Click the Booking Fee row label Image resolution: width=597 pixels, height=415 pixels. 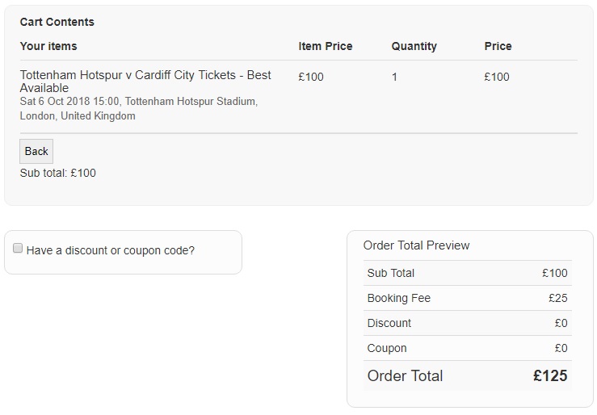coord(399,298)
